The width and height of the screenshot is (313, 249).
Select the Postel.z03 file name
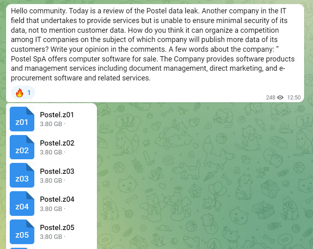(x=57, y=171)
